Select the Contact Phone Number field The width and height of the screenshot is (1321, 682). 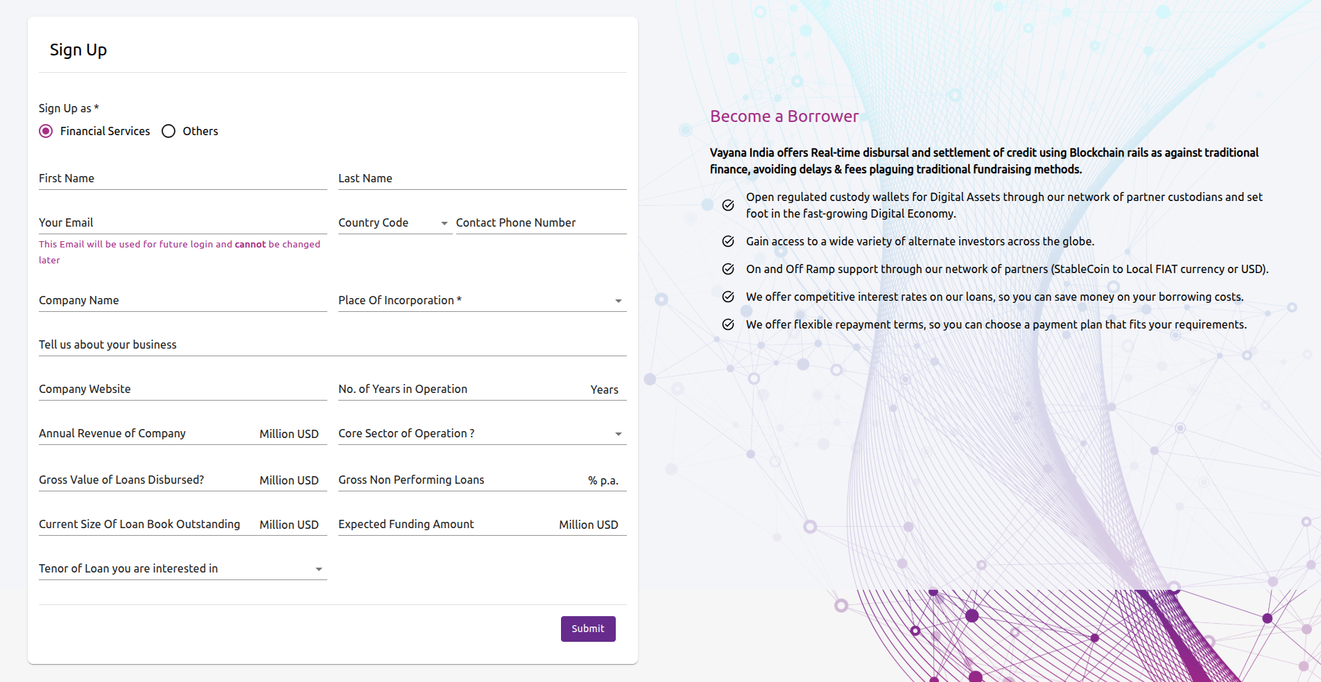click(x=539, y=223)
